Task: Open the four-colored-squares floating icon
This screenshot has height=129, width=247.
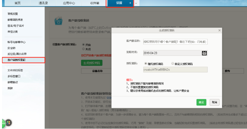Action: [x=9, y=123]
